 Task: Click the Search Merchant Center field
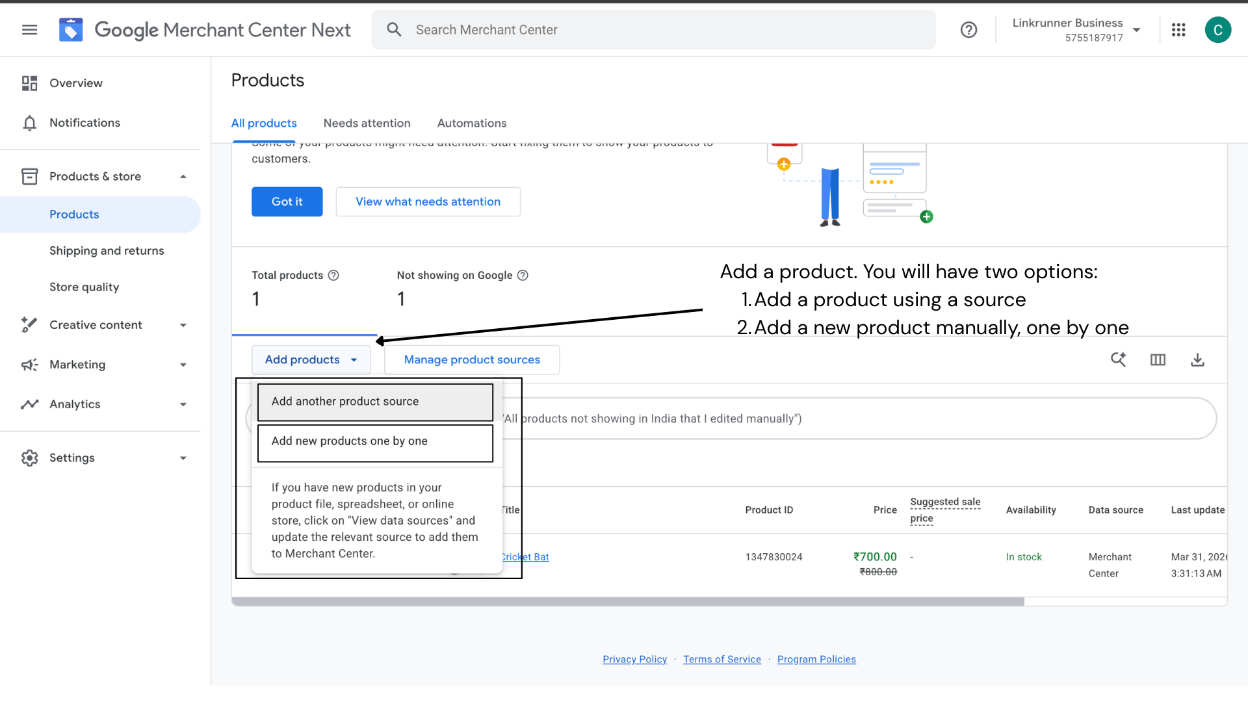653,30
